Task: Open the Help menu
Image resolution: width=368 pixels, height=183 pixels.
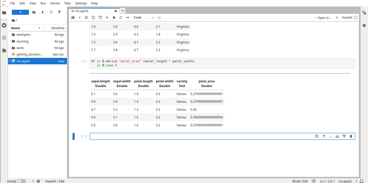Action: click(x=94, y=3)
